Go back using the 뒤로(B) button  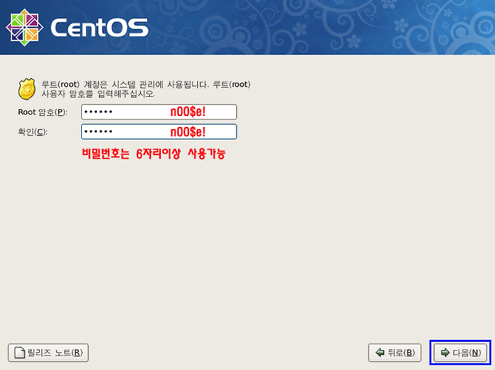click(x=395, y=352)
